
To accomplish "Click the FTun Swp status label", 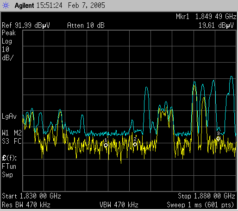I will point(9,171).
